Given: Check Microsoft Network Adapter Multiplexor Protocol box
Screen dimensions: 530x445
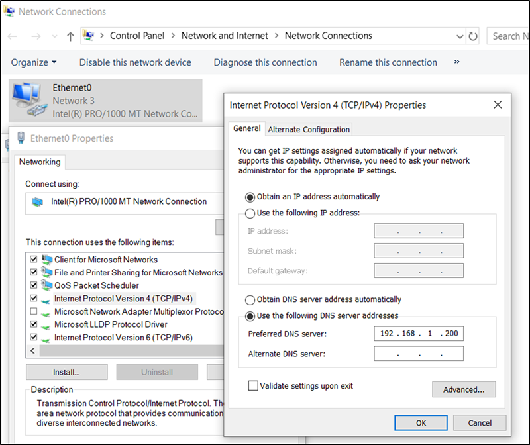Looking at the screenshot, I should pos(34,311).
